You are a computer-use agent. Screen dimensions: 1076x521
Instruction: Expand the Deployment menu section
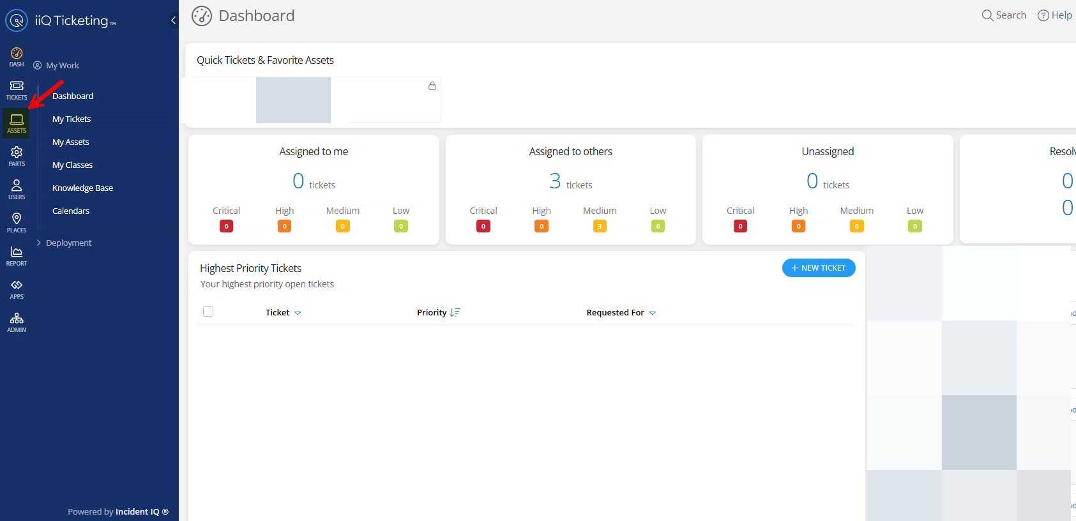pos(68,243)
